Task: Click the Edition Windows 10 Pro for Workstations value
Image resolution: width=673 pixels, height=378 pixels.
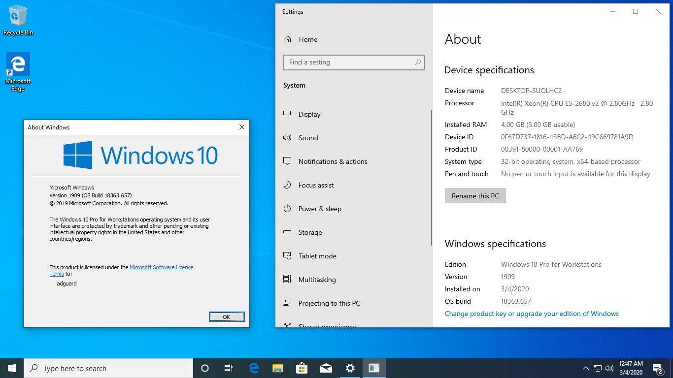Action: tap(551, 264)
